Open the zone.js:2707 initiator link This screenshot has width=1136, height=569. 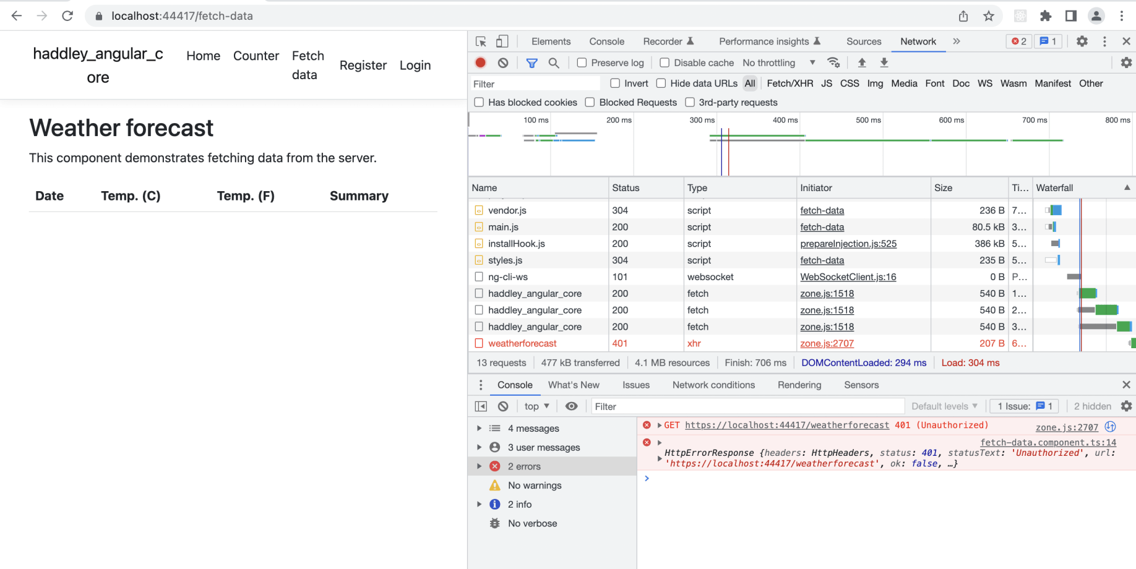coord(827,343)
